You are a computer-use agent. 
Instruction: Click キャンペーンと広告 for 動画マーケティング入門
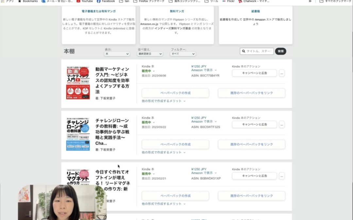click(x=255, y=73)
